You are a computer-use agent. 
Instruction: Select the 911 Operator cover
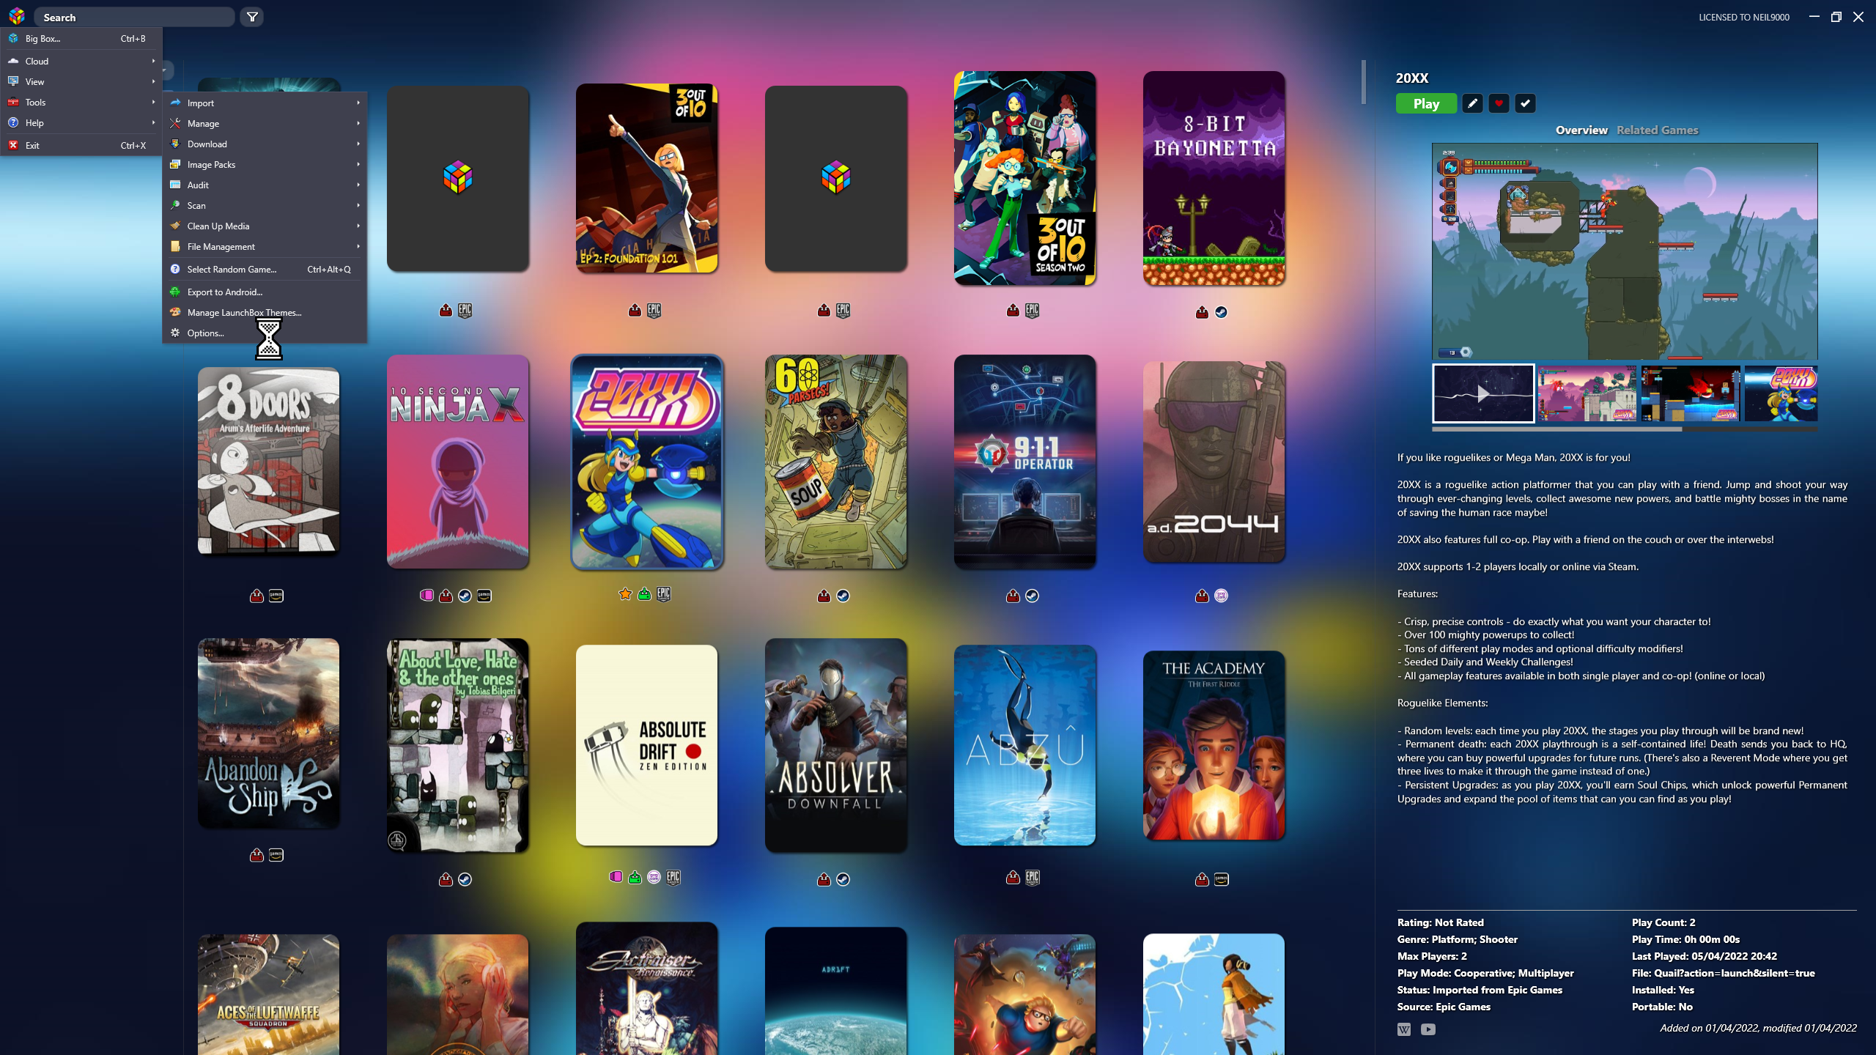tap(1024, 462)
